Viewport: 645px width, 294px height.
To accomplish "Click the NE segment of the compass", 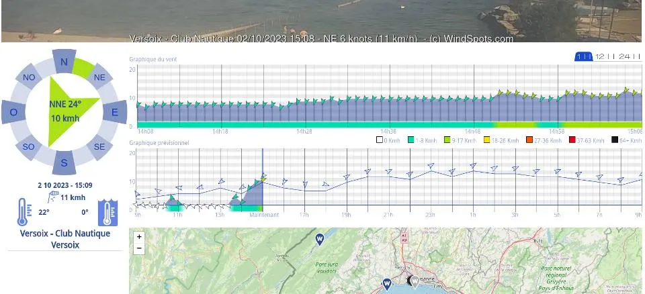I will coord(99,77).
